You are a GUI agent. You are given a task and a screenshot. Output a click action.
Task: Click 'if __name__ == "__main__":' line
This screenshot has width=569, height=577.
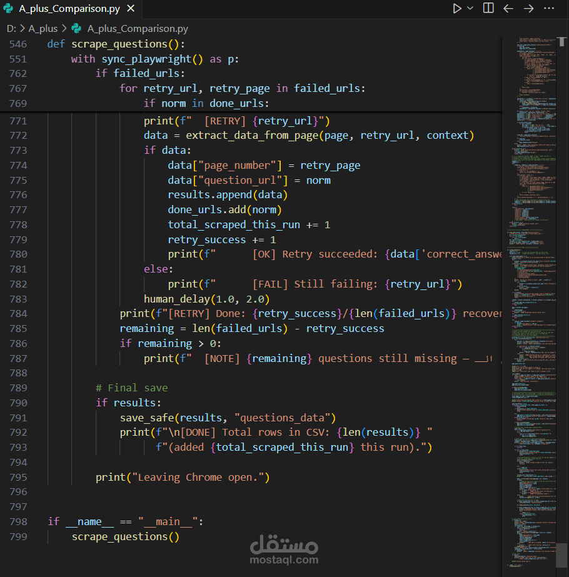coord(125,522)
